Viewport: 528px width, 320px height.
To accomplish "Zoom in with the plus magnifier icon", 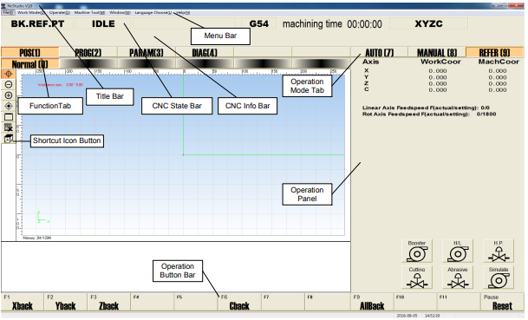I will tap(9, 95).
